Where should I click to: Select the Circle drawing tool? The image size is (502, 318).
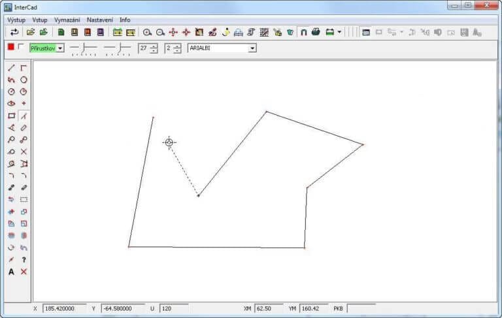(24, 80)
